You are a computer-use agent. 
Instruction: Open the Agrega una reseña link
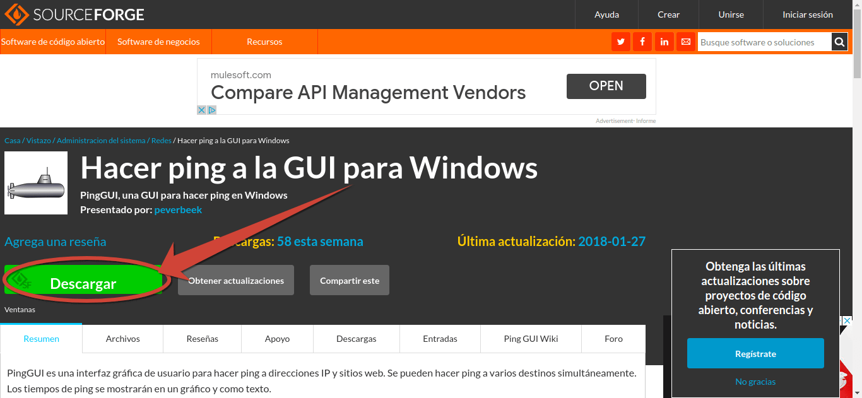click(x=55, y=242)
